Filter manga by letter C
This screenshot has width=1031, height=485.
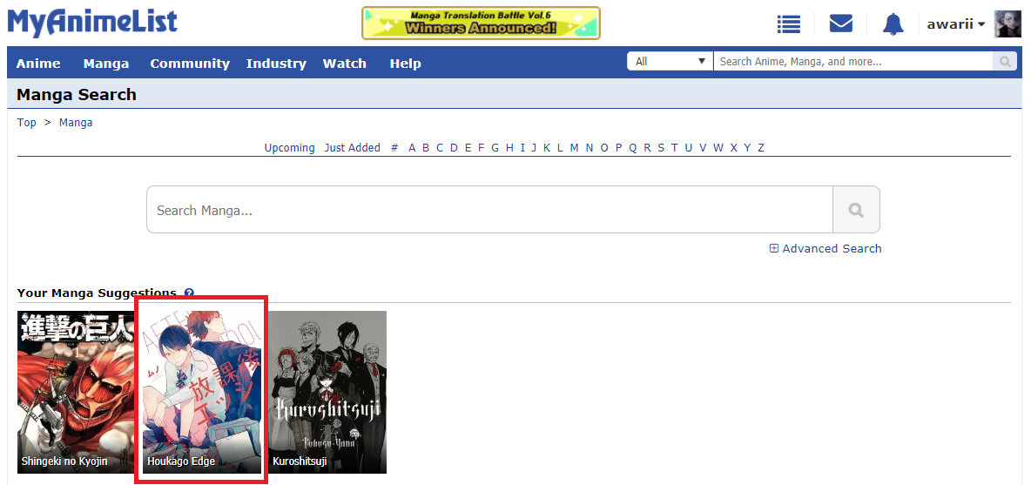pos(440,148)
